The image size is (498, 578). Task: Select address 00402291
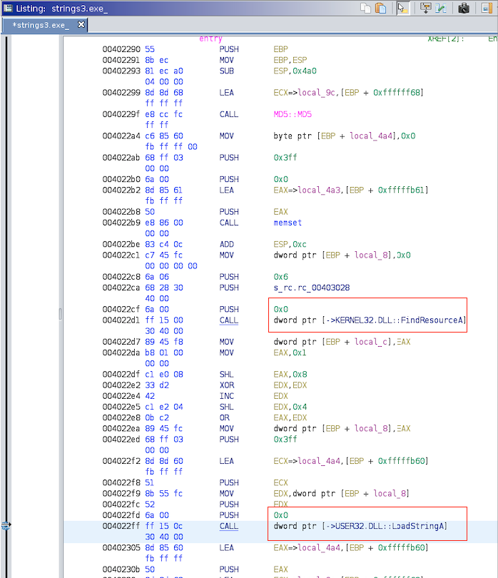pyautogui.click(x=121, y=60)
